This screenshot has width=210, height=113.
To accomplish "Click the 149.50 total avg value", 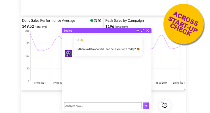I will point(28,26).
